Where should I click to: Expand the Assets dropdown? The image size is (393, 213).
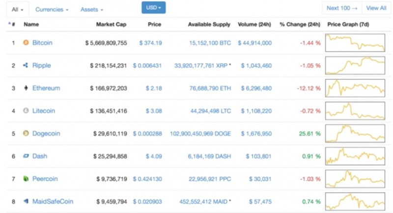pos(91,9)
